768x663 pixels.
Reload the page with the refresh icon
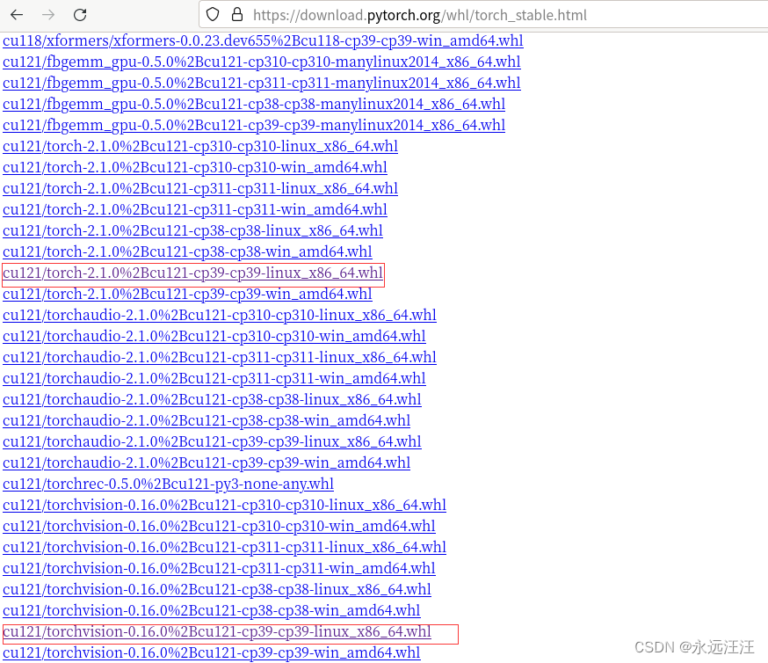tap(80, 15)
